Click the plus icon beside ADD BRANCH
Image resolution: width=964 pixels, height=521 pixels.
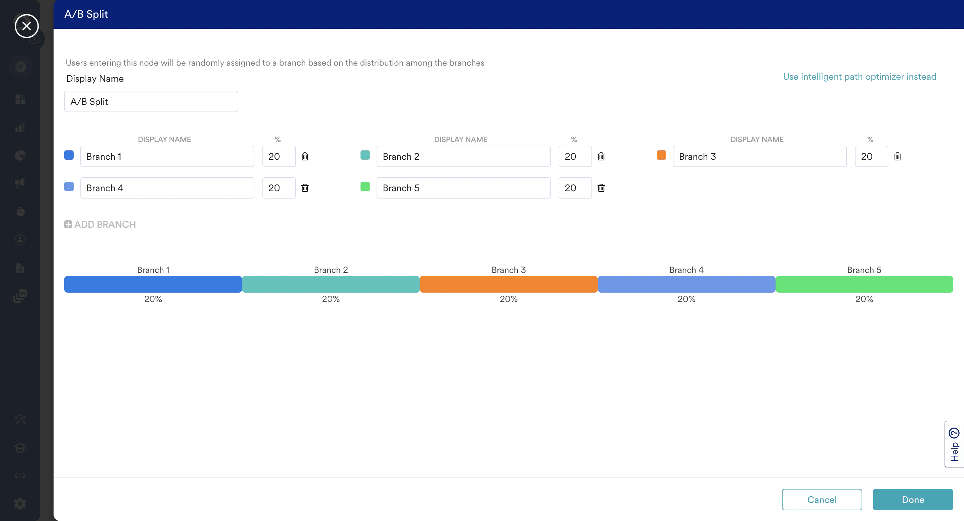pyautogui.click(x=68, y=224)
